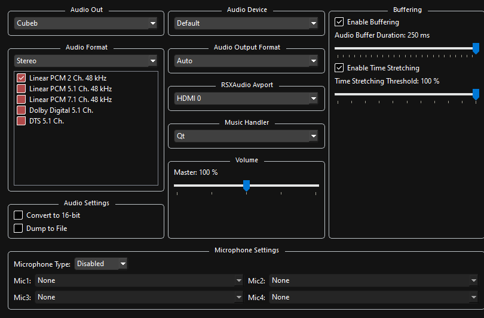Disable the Enable Time Stretching checkbox

(x=339, y=68)
